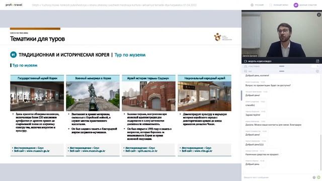The image size is (322, 181).
Task: Click the drag handle on the chat row
Action: coord(282,71)
